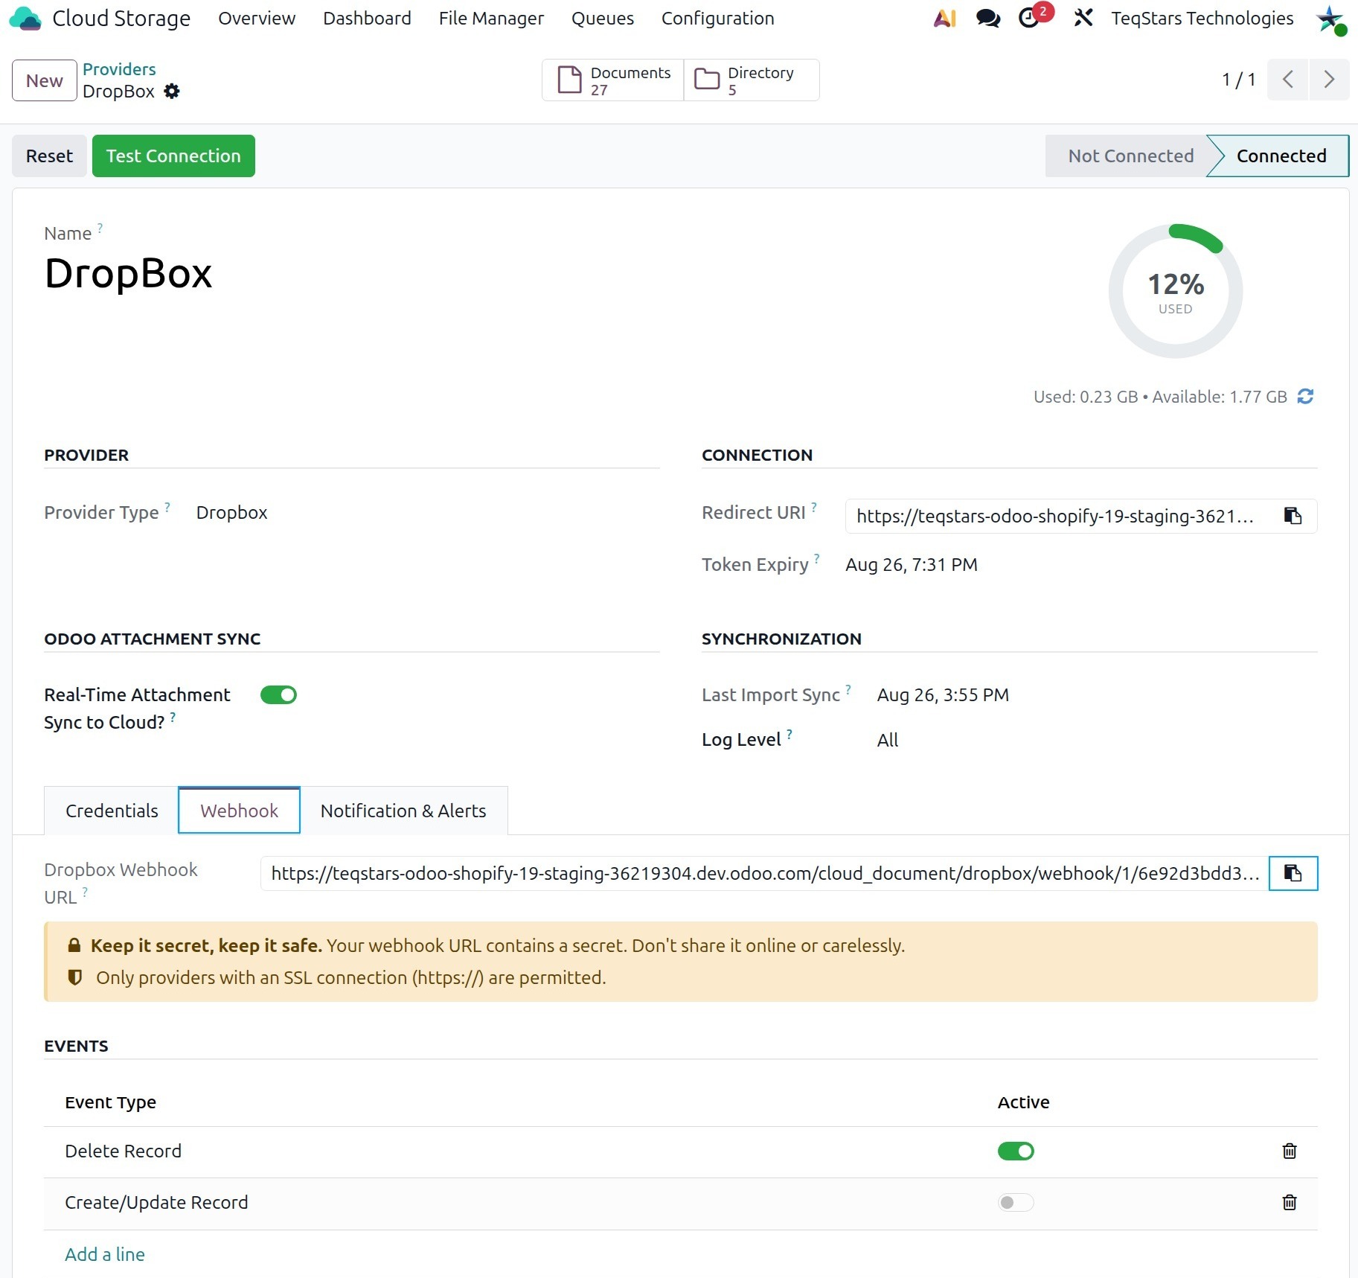Select the Webhook tab
Image resolution: width=1358 pixels, height=1278 pixels.
239,811
